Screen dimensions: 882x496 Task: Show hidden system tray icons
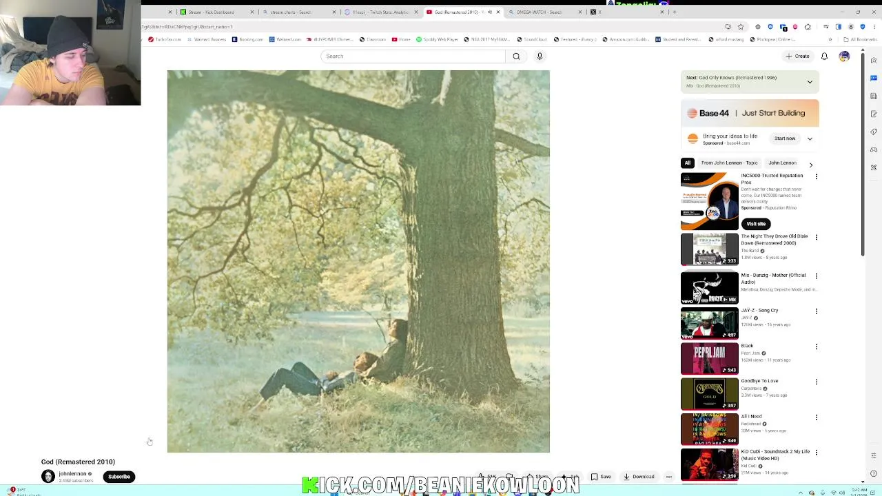(800, 493)
